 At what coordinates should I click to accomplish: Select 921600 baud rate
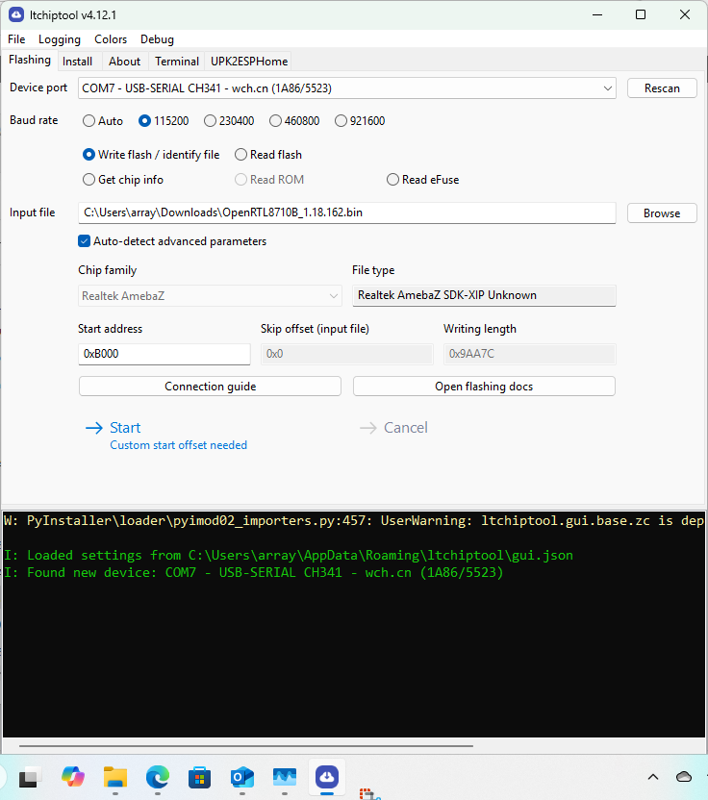tap(360, 121)
